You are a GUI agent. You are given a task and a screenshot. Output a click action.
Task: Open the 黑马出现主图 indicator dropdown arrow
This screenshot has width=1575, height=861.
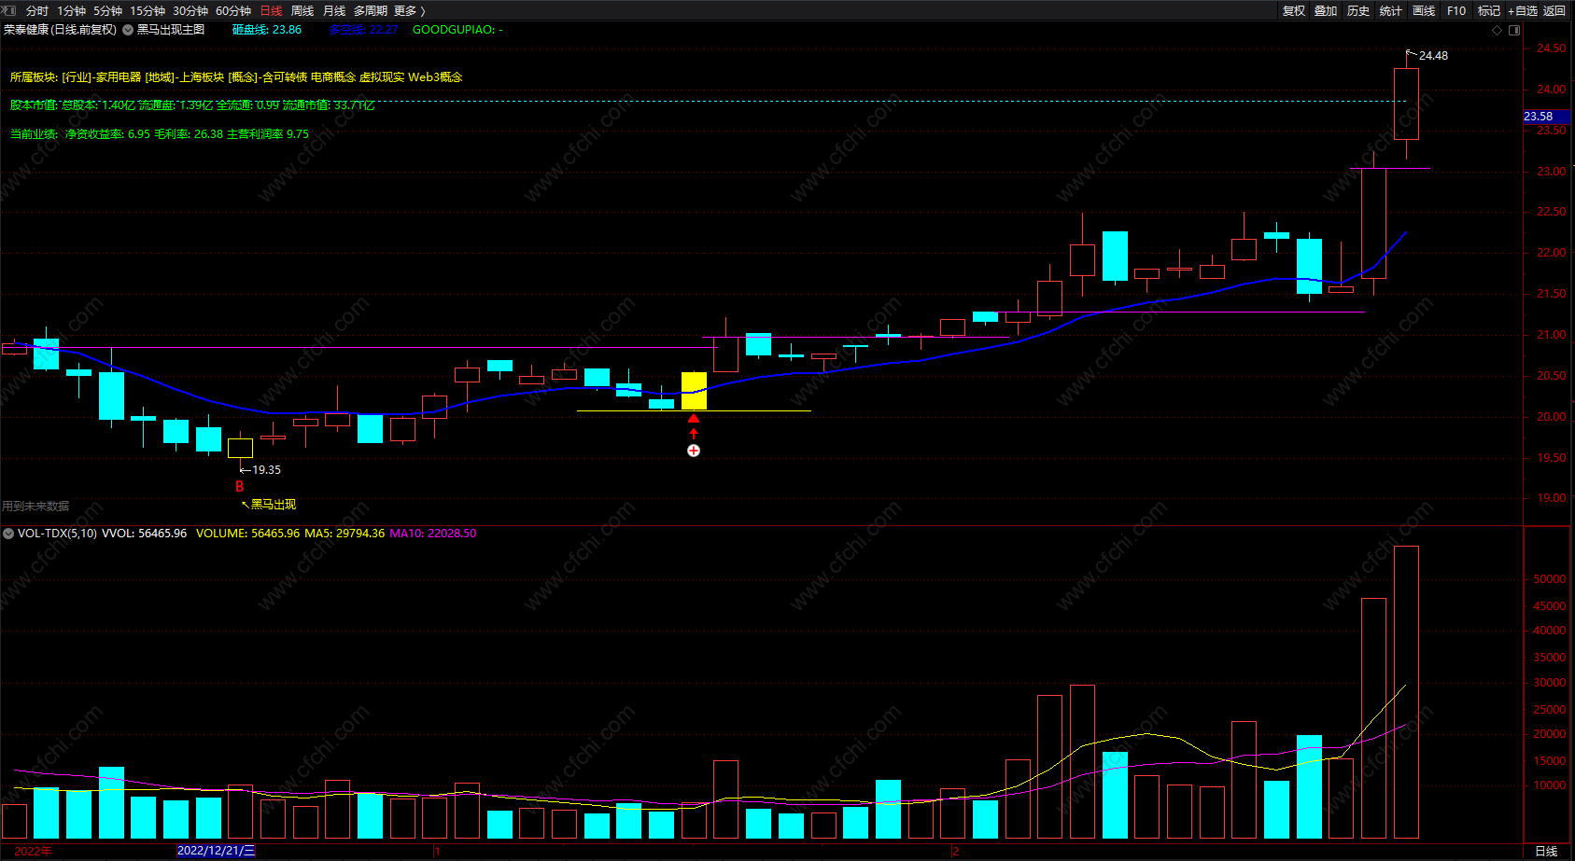pyautogui.click(x=128, y=30)
